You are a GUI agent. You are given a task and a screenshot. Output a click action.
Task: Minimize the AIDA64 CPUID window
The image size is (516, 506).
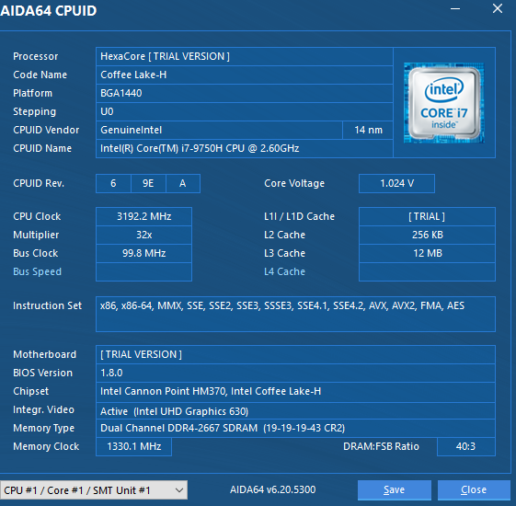coord(455,9)
